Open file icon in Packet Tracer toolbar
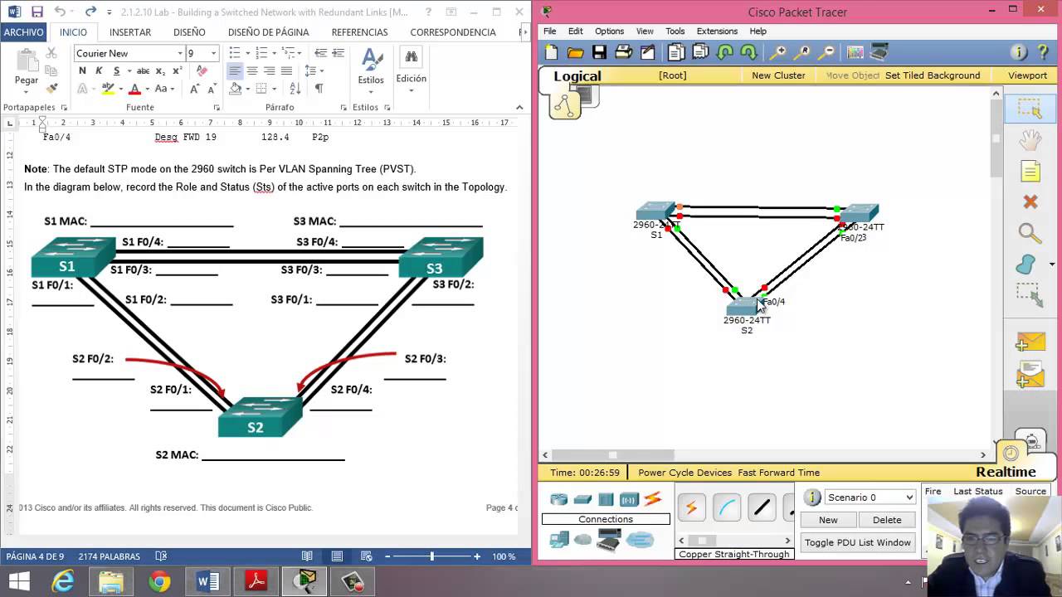Image resolution: width=1062 pixels, height=597 pixels. click(575, 52)
